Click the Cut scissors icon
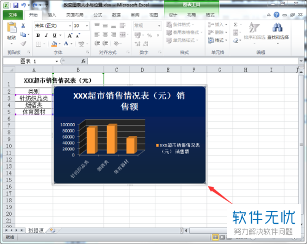The height and width of the screenshot is (244, 307). click(x=23, y=26)
